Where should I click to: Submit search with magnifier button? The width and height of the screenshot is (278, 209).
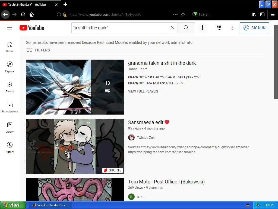186,28
